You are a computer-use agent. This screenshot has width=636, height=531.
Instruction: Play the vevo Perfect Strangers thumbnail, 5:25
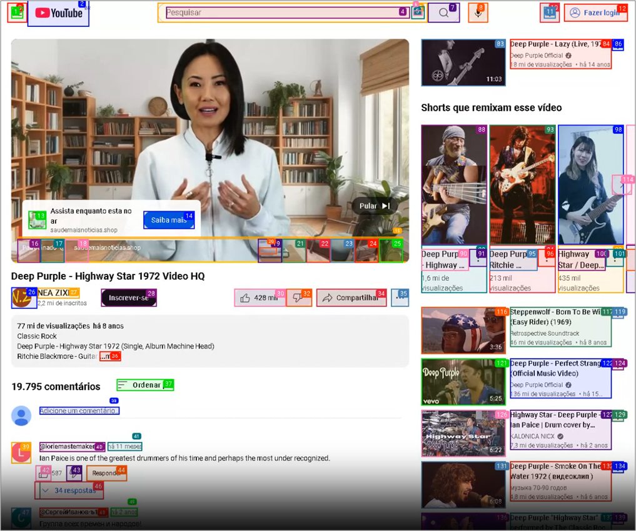coord(463,382)
